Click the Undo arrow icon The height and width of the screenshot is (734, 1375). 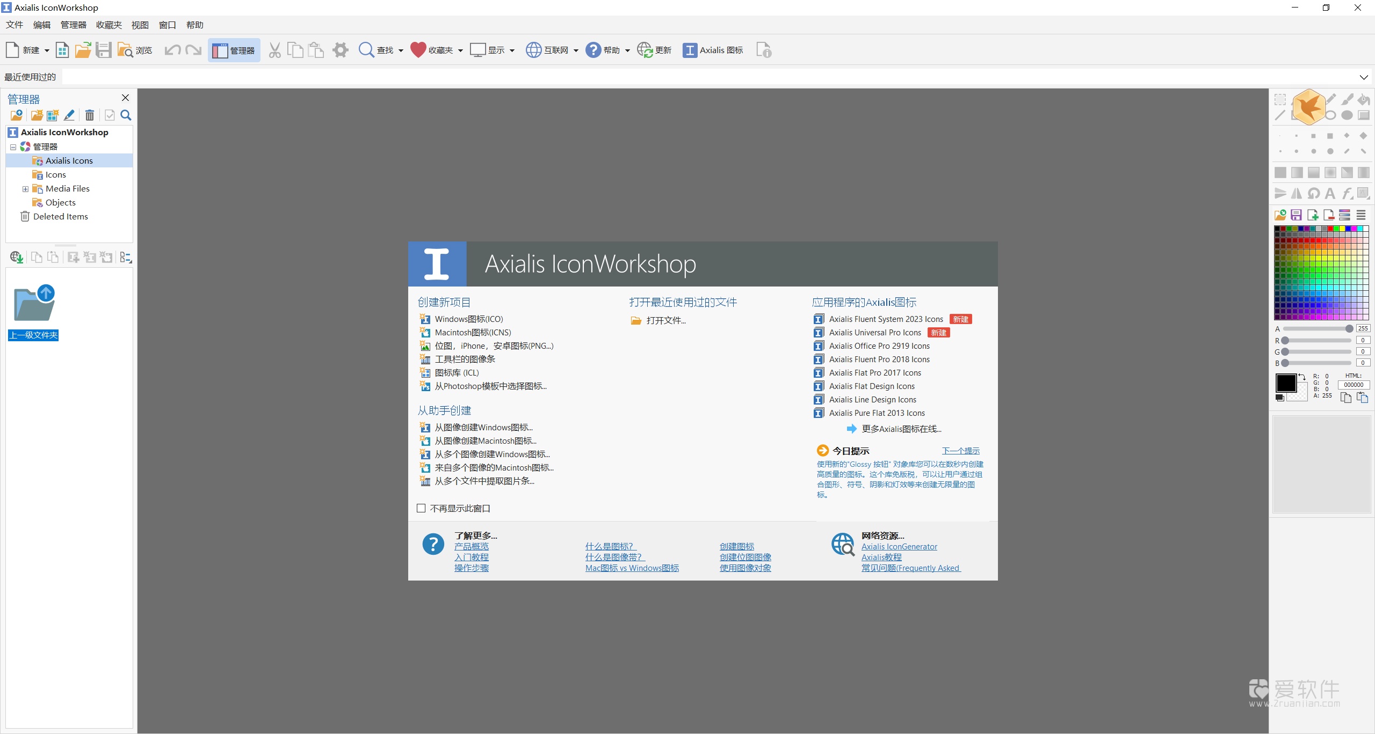pyautogui.click(x=172, y=50)
